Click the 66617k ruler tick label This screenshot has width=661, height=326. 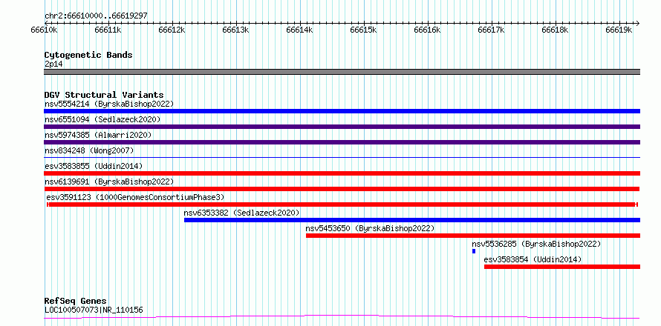coord(492,30)
